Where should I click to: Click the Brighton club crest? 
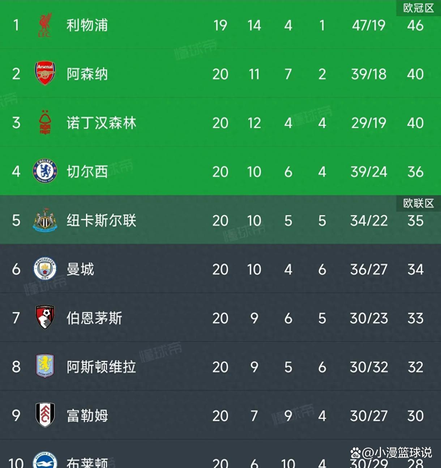(x=45, y=459)
